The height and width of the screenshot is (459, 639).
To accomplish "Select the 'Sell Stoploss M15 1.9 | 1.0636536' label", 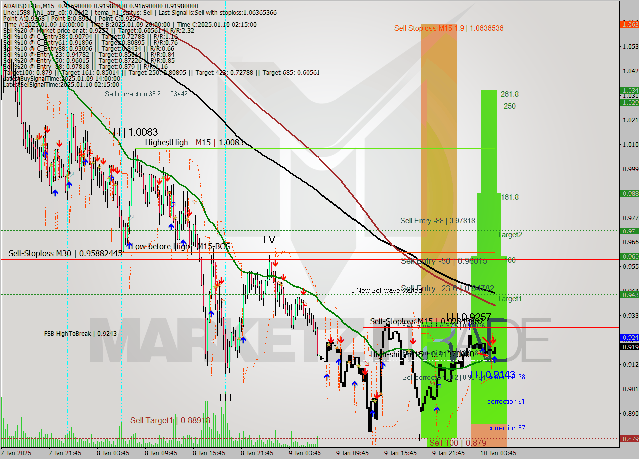I will pos(449,28).
